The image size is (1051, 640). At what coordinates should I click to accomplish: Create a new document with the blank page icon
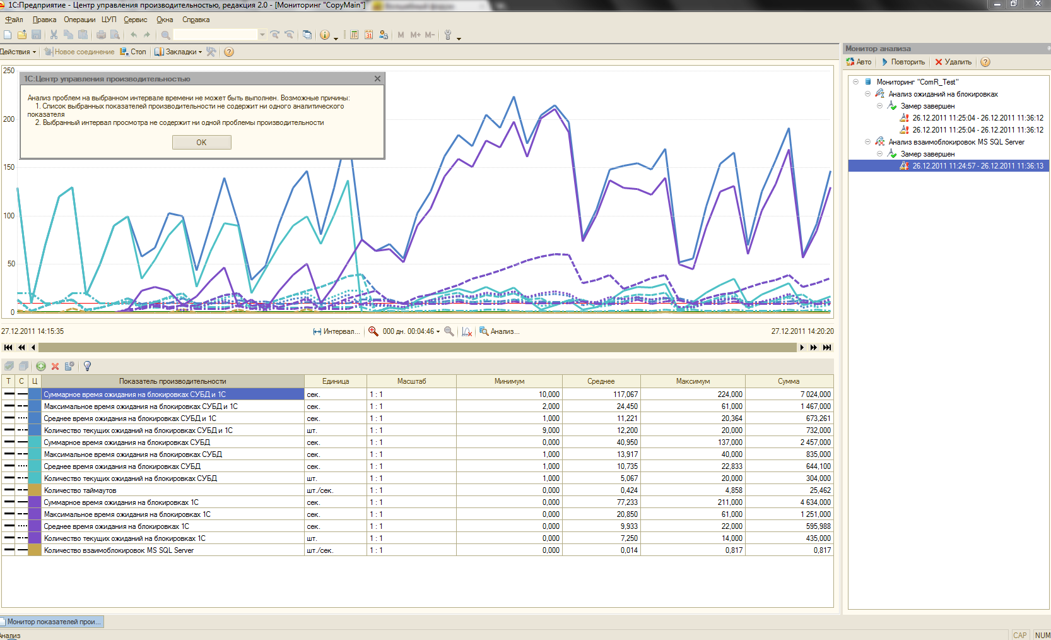pos(8,35)
